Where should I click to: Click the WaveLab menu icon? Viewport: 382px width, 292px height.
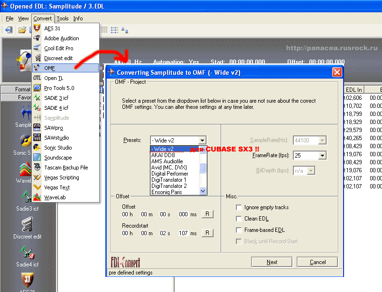37,197
